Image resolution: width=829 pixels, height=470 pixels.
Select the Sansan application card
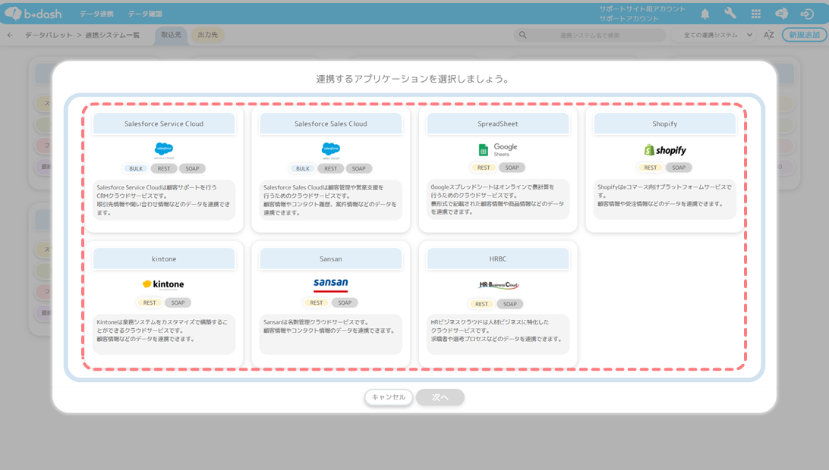pyautogui.click(x=331, y=304)
